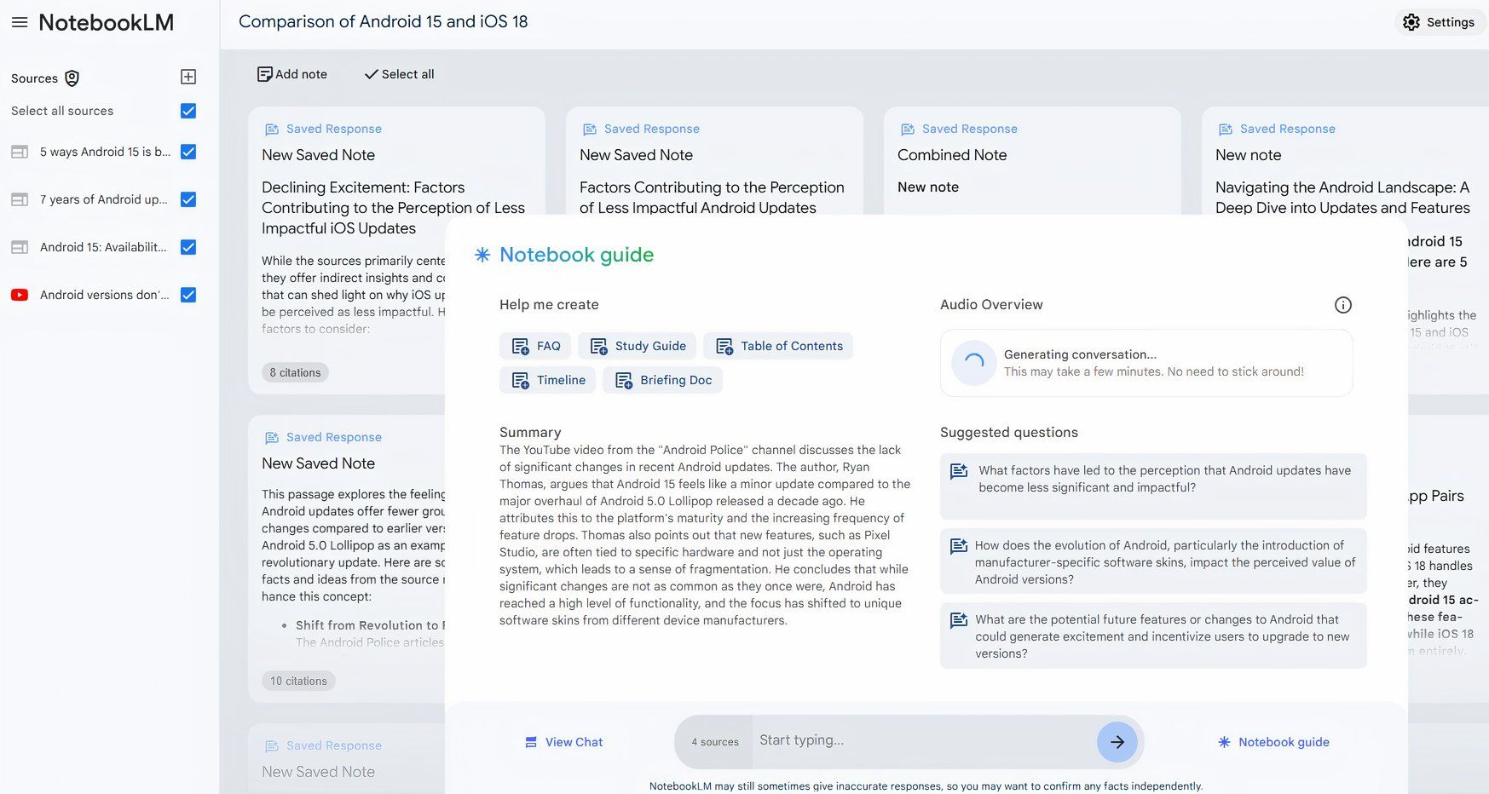This screenshot has width=1489, height=794.
Task: Click Select all notes button
Action: point(399,74)
